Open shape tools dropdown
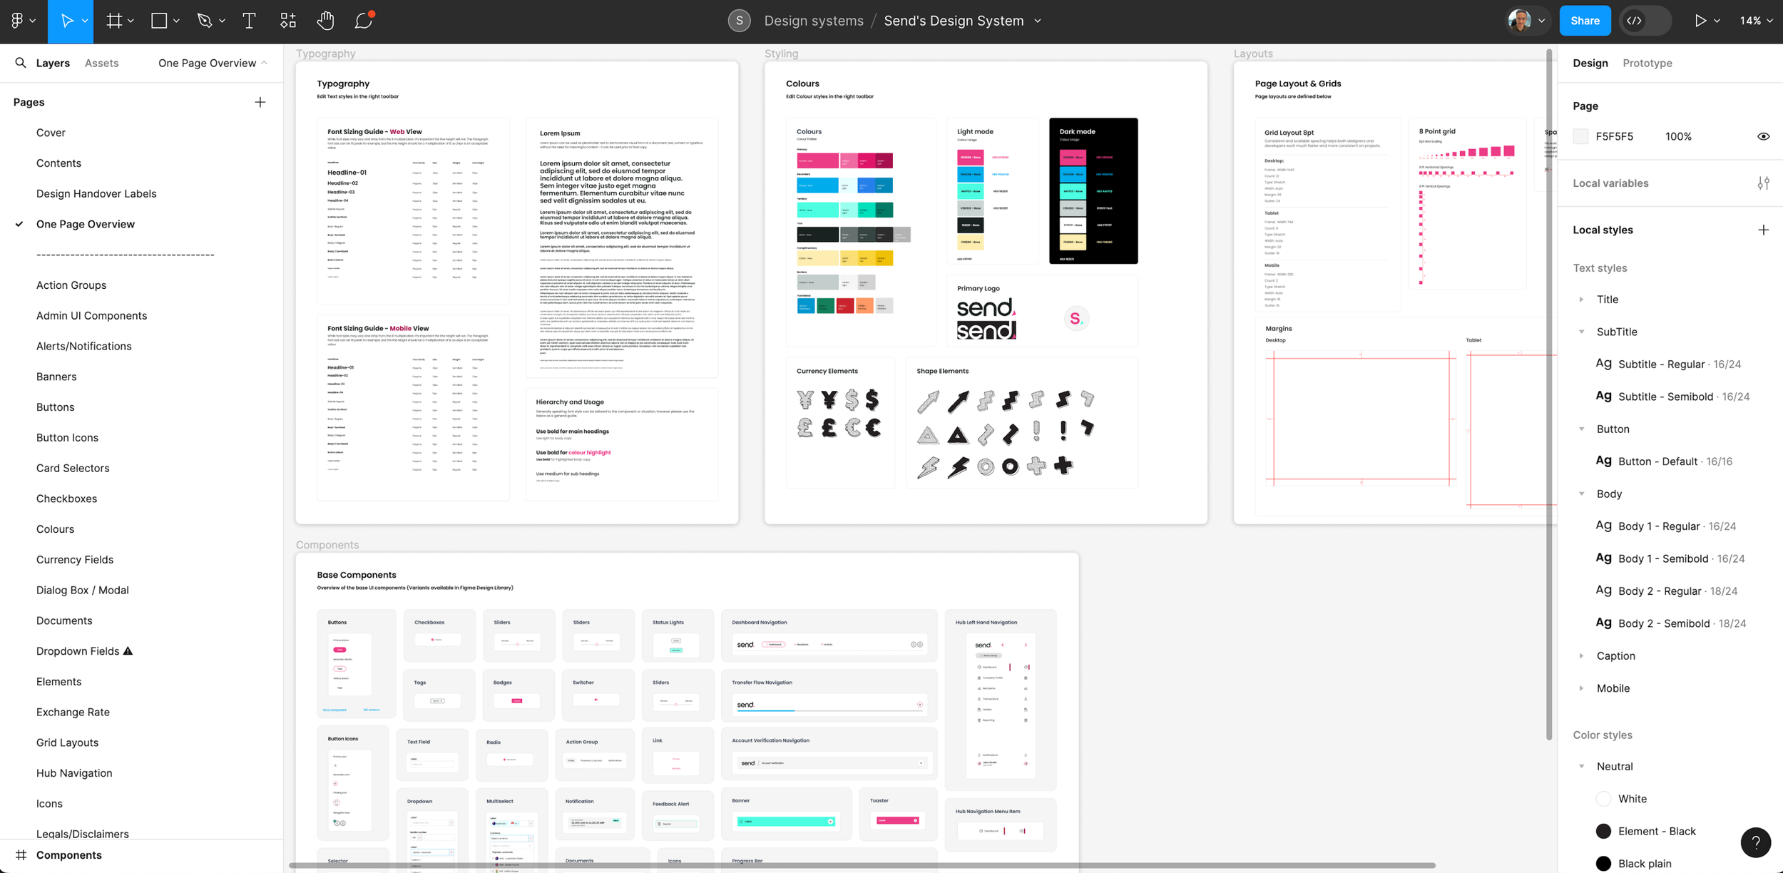The width and height of the screenshot is (1783, 873). click(176, 21)
